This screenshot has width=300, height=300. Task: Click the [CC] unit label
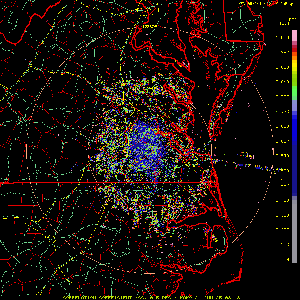click(284, 23)
